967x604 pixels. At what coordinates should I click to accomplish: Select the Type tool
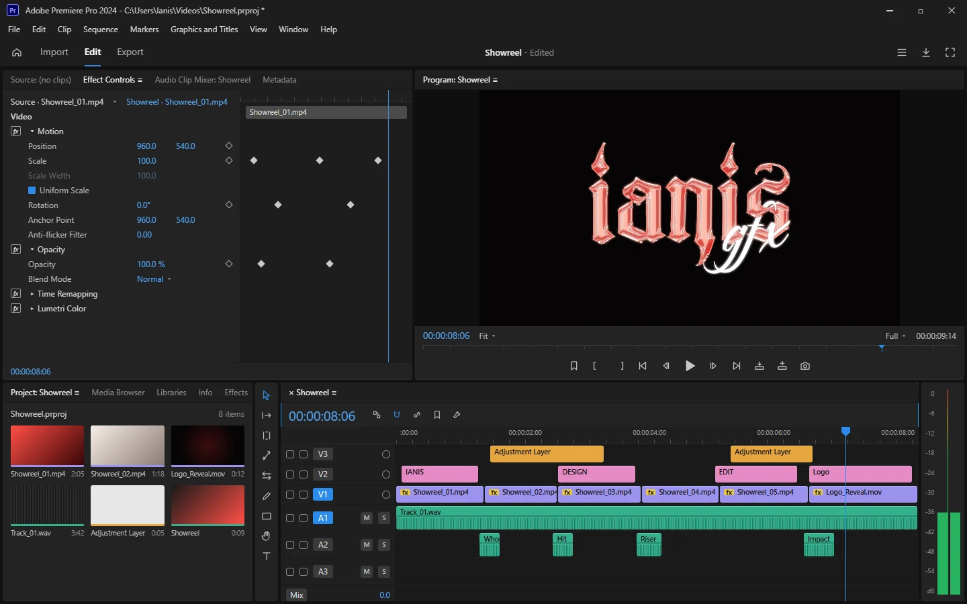267,556
